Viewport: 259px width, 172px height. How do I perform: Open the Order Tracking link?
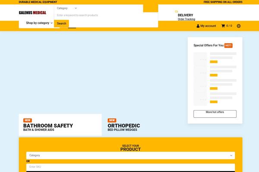[x=186, y=19]
